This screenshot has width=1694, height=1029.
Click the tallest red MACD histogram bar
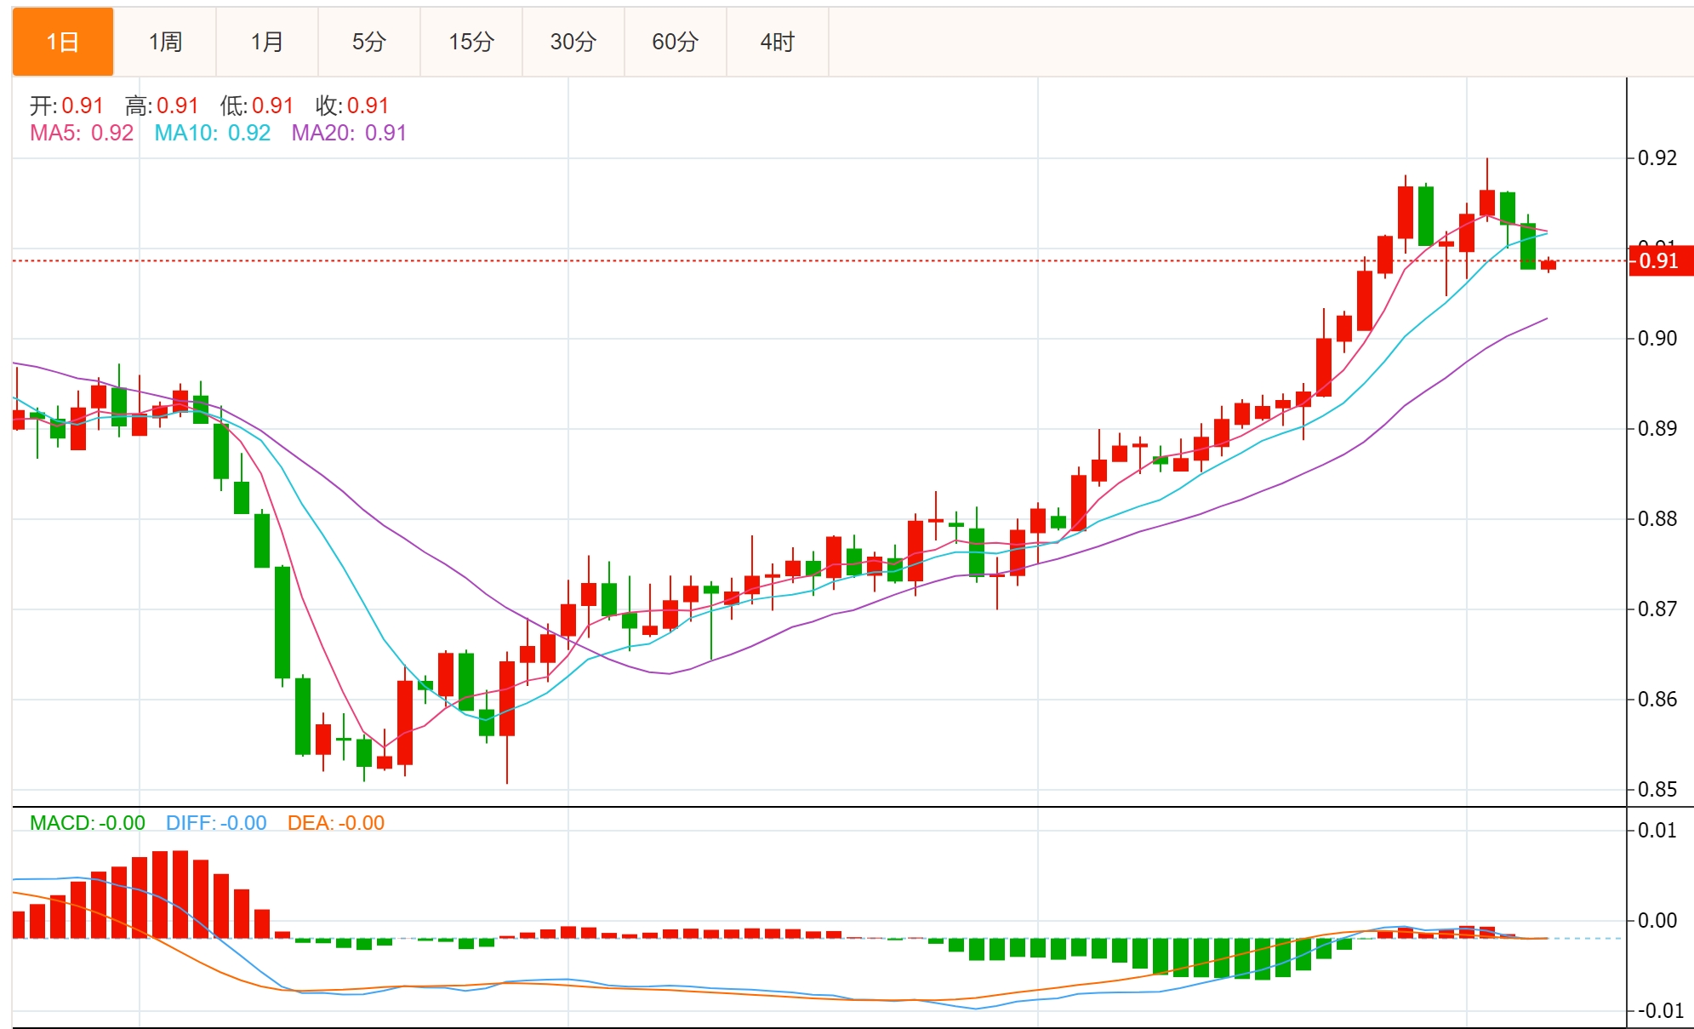click(x=180, y=894)
